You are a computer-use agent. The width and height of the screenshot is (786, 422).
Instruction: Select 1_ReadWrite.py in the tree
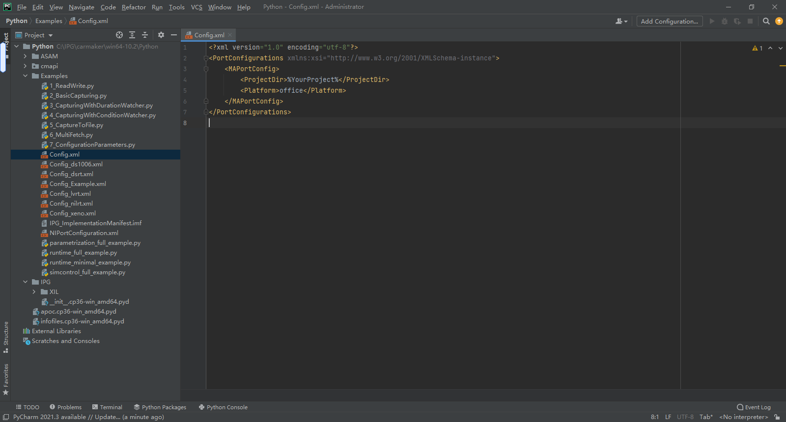pos(71,86)
